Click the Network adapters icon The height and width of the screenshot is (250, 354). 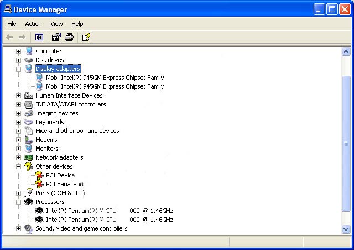pos(29,157)
